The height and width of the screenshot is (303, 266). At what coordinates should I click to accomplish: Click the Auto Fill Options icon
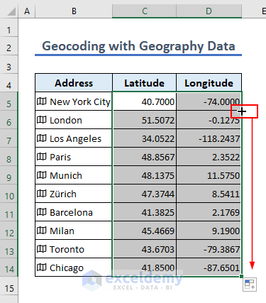pyautogui.click(x=250, y=285)
